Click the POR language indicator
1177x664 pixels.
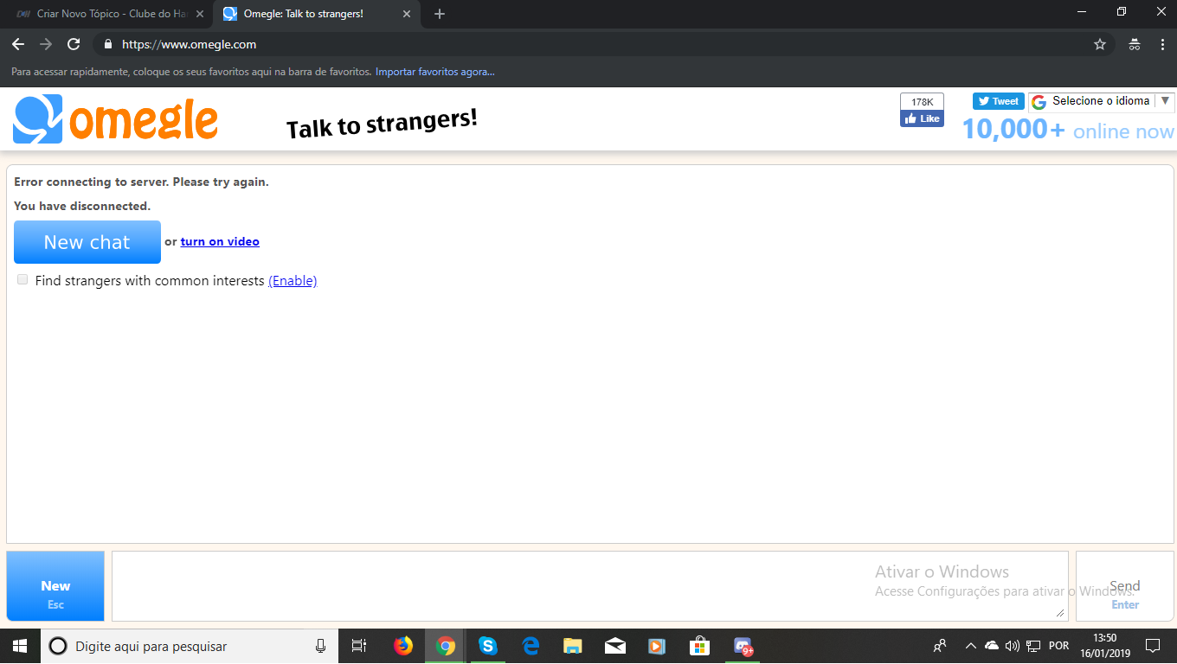pos(1058,646)
